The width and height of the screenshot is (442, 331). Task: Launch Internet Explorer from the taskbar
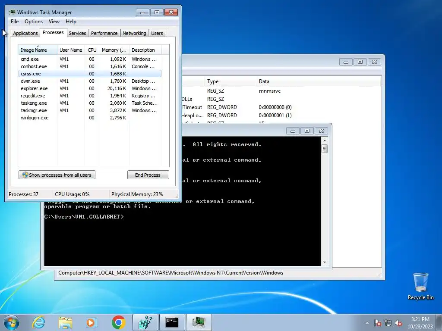(38, 322)
